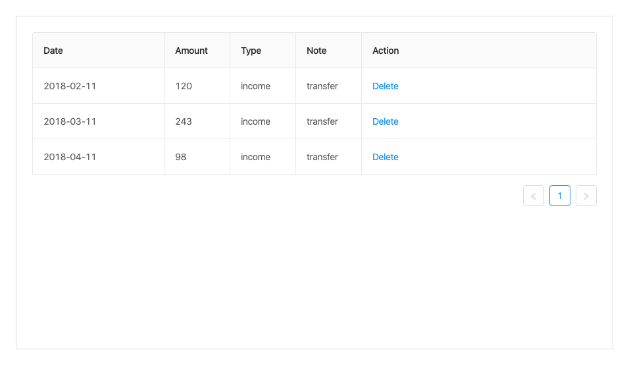This screenshot has width=629, height=365.
Task: Click the amount 120 cell
Action: [184, 86]
